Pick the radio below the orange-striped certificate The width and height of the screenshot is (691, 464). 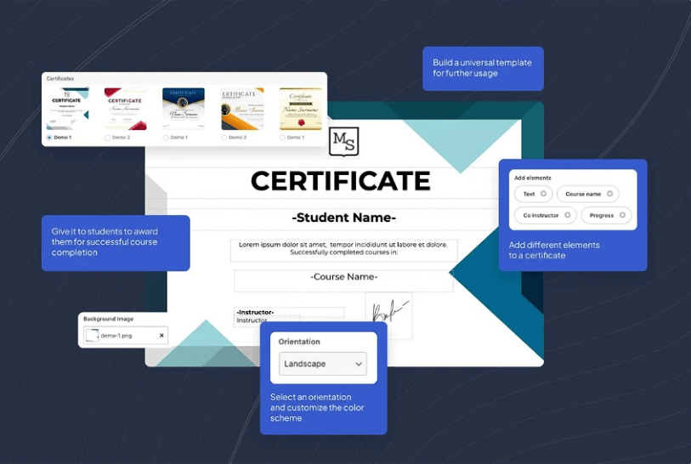coord(225,137)
